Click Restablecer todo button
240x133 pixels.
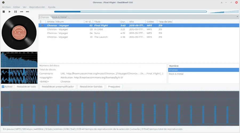pos(26,87)
